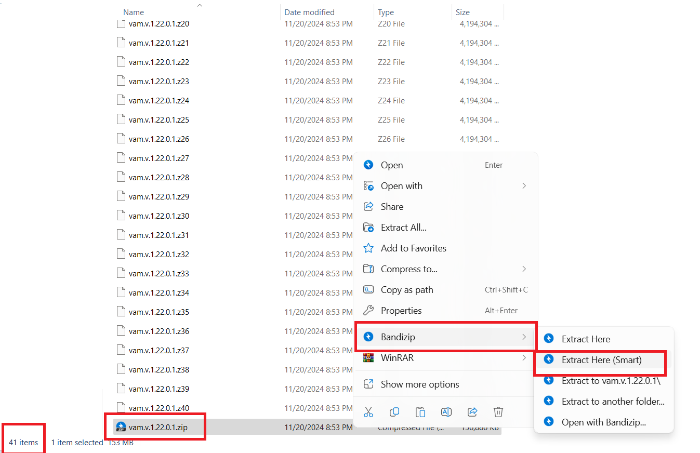Image resolution: width=700 pixels, height=453 pixels.
Task: Choose Open in the context menu
Action: click(x=445, y=165)
